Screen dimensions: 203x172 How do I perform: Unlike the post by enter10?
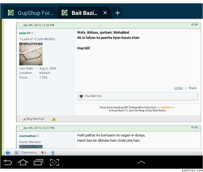coord(178,88)
